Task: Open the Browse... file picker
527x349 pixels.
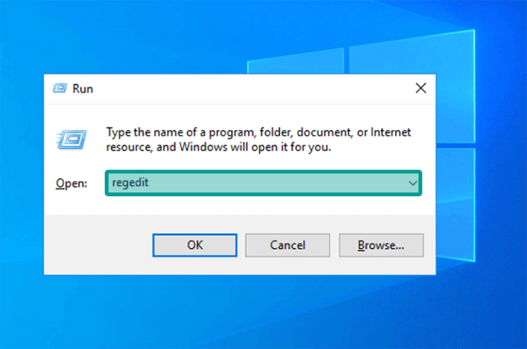Action: pos(381,245)
